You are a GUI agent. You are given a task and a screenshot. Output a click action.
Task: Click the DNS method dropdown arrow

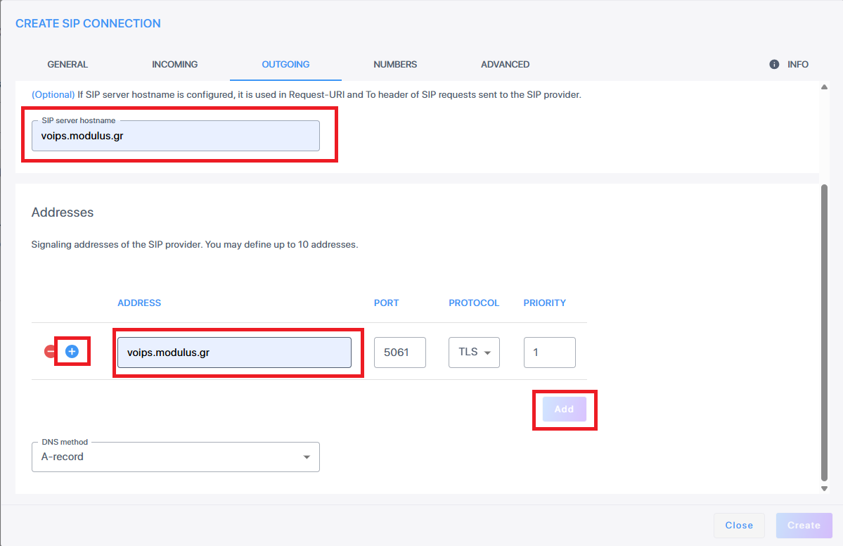click(306, 457)
